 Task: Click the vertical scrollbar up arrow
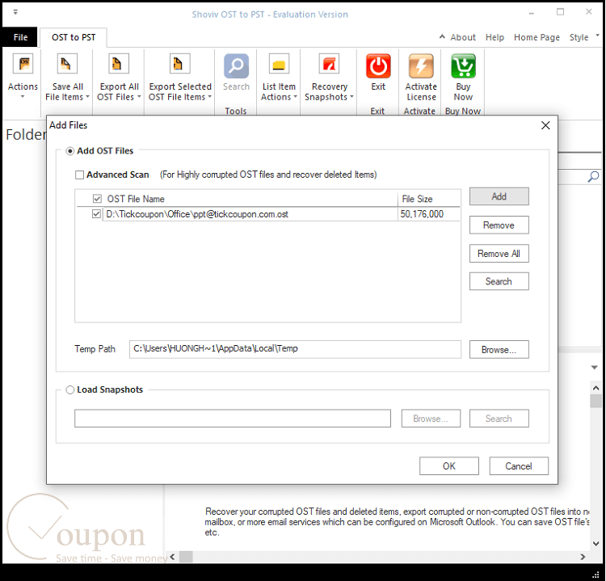[x=595, y=388]
